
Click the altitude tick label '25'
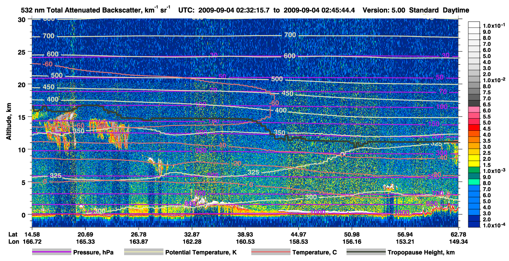coord(23,52)
